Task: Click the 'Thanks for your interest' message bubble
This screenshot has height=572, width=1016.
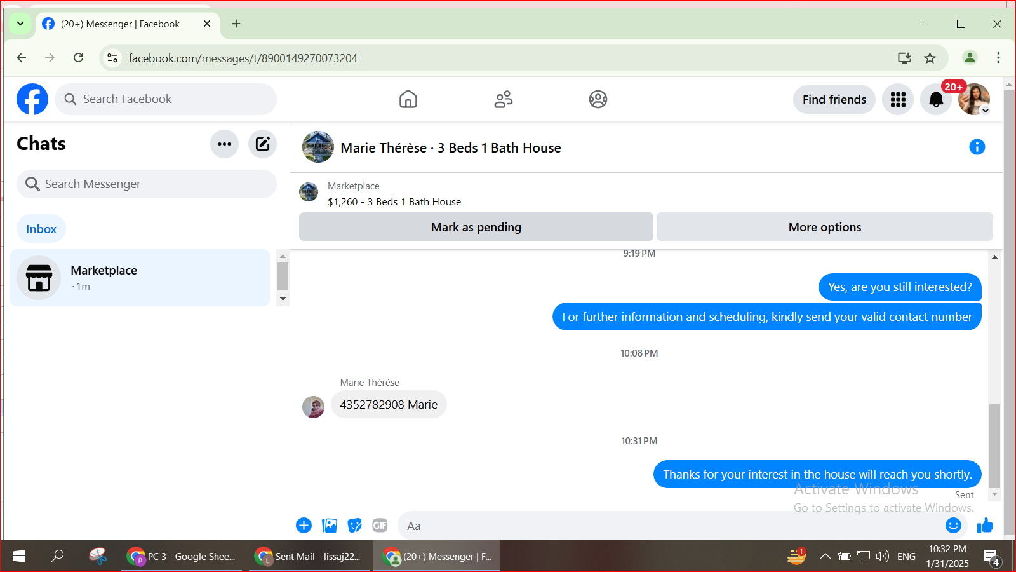Action: [817, 475]
